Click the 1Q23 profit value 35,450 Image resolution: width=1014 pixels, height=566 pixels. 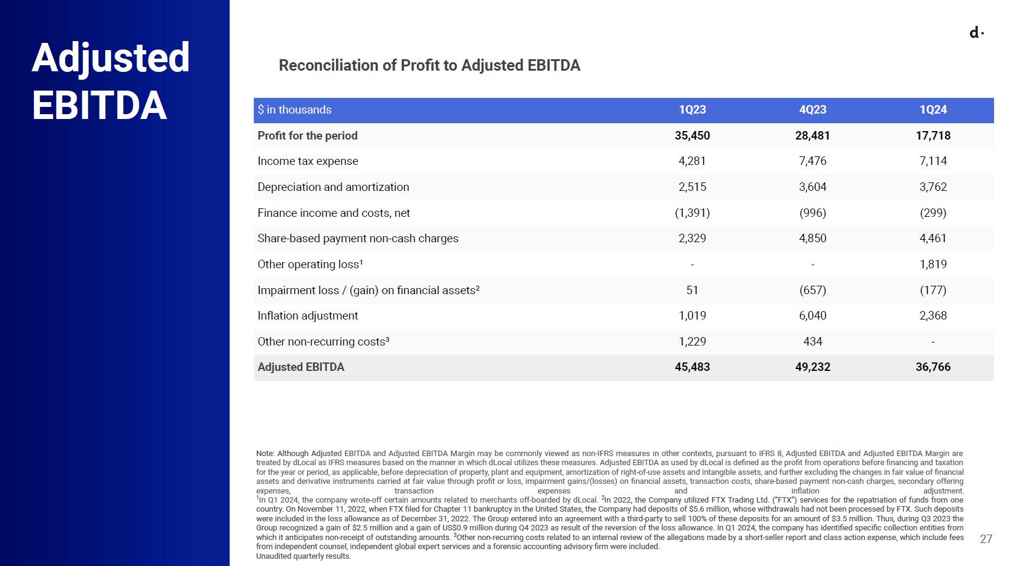tap(693, 136)
